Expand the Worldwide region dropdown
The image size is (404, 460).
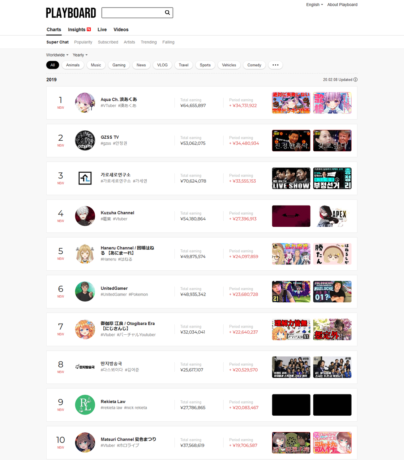pos(57,55)
